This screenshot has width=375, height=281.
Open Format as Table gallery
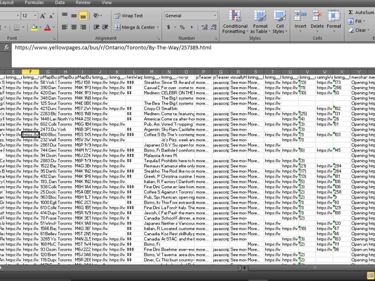pos(260,22)
